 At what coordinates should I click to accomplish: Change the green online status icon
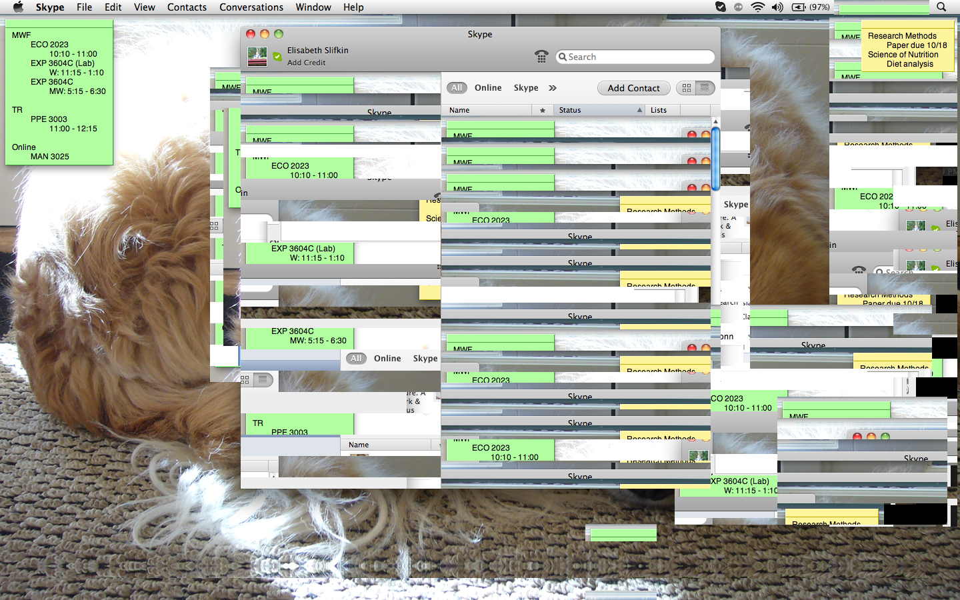click(x=277, y=57)
